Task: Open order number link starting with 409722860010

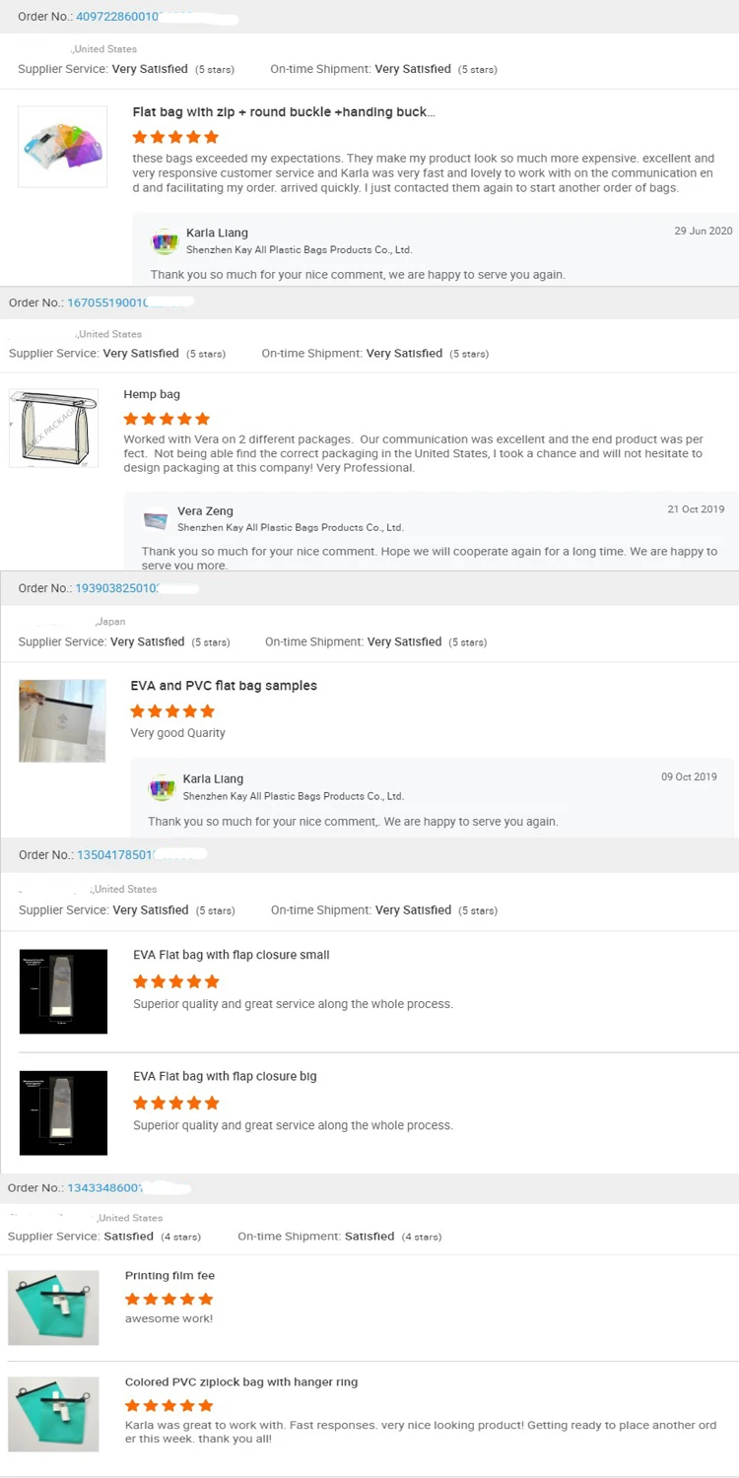Action: [x=117, y=17]
